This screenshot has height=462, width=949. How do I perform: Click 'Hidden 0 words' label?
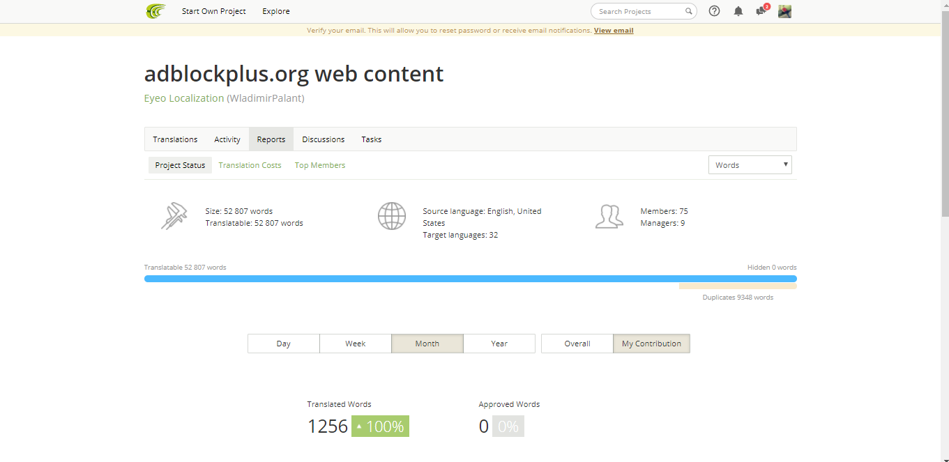click(772, 268)
